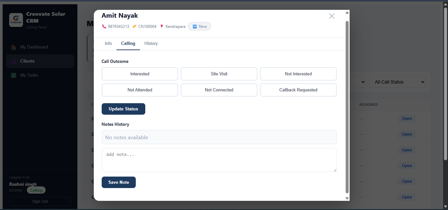Open the All Call Status dropdown
Viewport: 448px width, 210px height.
(x=397, y=82)
